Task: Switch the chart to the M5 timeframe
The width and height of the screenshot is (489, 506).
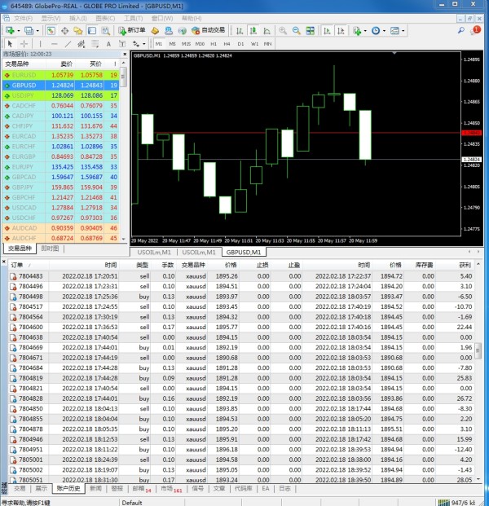Action: point(173,43)
